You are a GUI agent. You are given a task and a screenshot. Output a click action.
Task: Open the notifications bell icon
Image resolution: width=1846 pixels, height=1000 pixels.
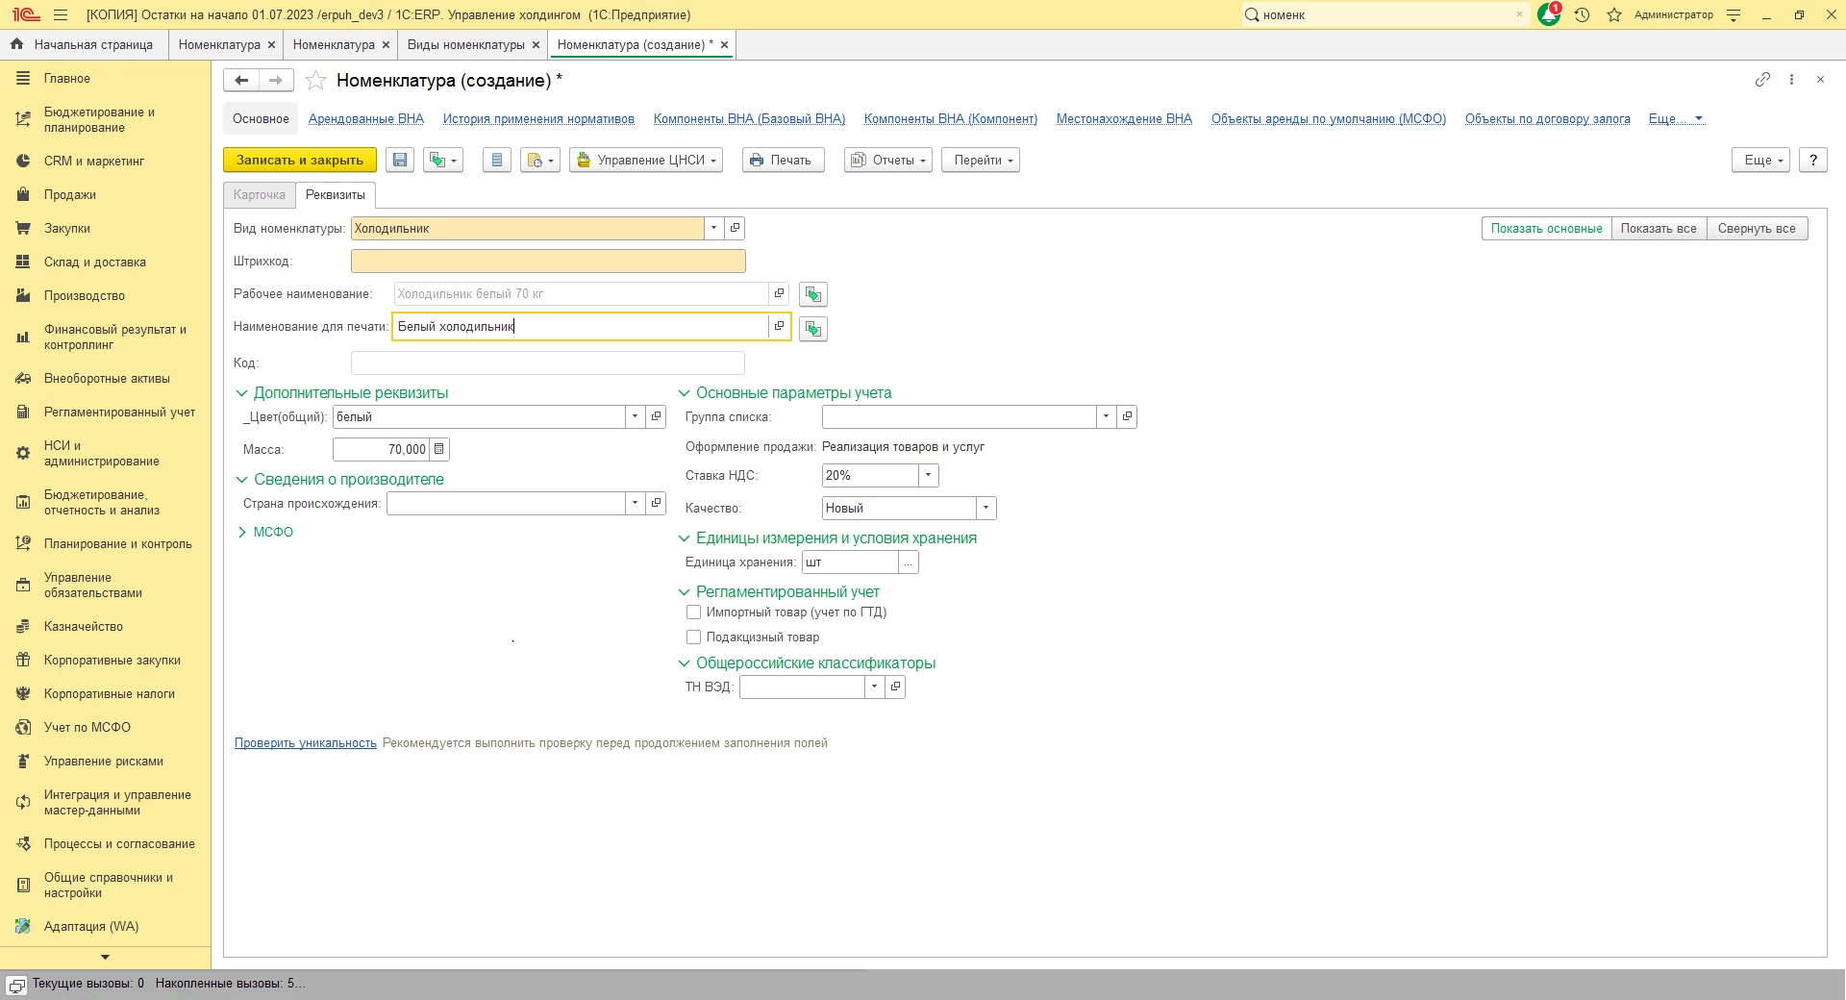pyautogui.click(x=1548, y=14)
